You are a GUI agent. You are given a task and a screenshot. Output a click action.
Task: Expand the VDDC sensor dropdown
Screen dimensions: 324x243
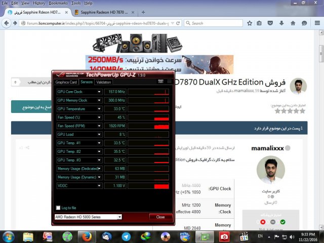click(x=99, y=186)
